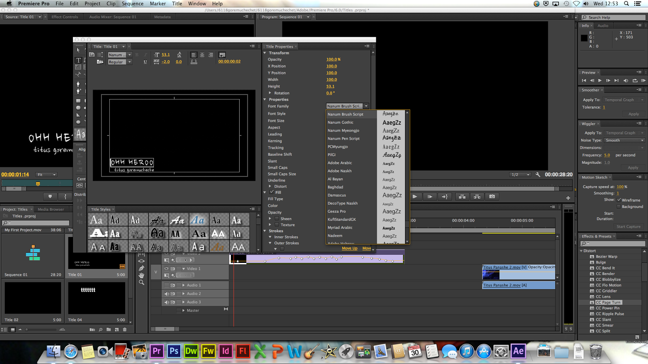Open the Sequence menu
Viewport: 648px width, 364px height.
click(132, 3)
